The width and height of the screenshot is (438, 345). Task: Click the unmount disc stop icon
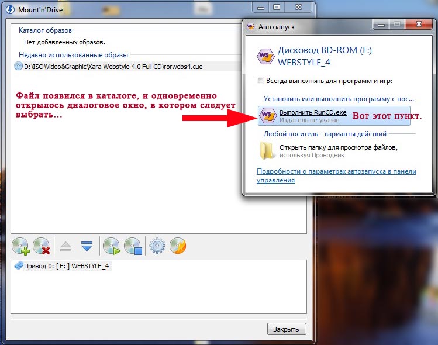point(133,246)
